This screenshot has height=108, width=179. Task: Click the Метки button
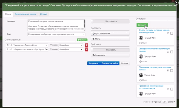(x=110, y=39)
